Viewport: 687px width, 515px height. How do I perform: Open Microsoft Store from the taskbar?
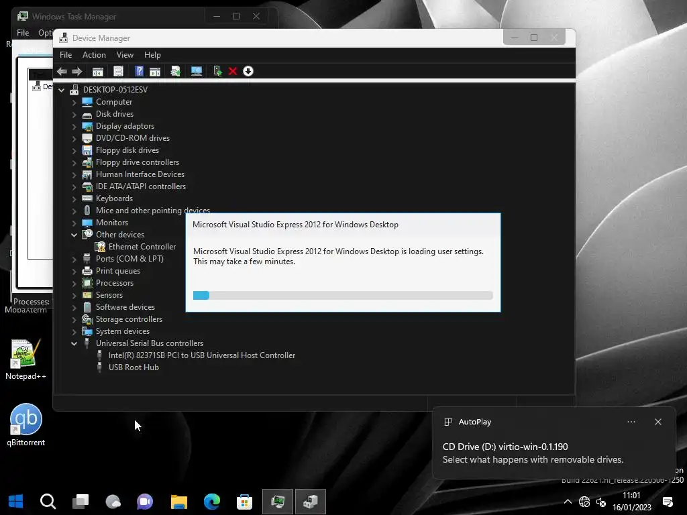(x=244, y=502)
